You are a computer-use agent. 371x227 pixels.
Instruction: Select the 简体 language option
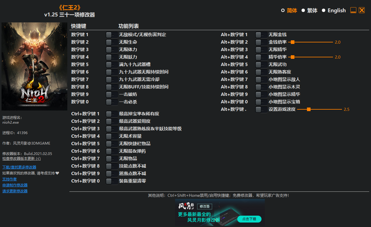pos(292,10)
